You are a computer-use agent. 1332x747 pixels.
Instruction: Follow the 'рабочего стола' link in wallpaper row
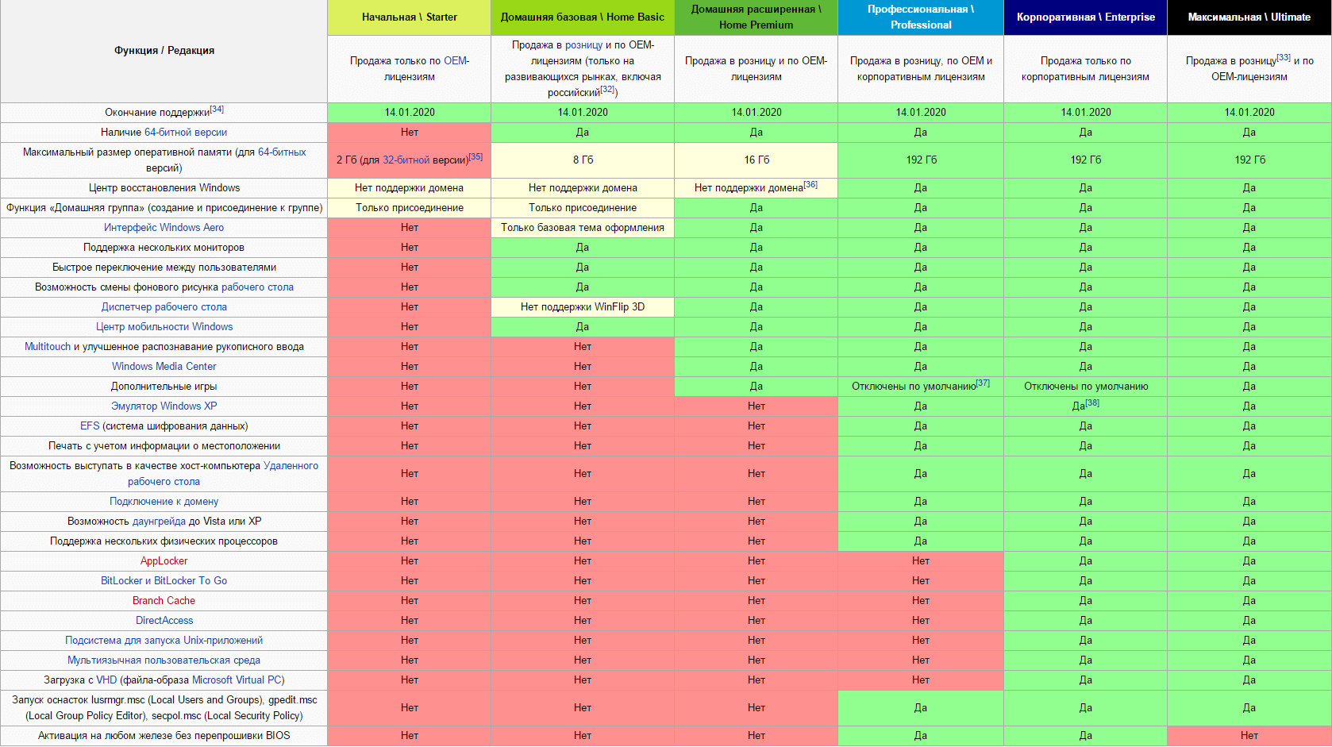[x=257, y=287]
